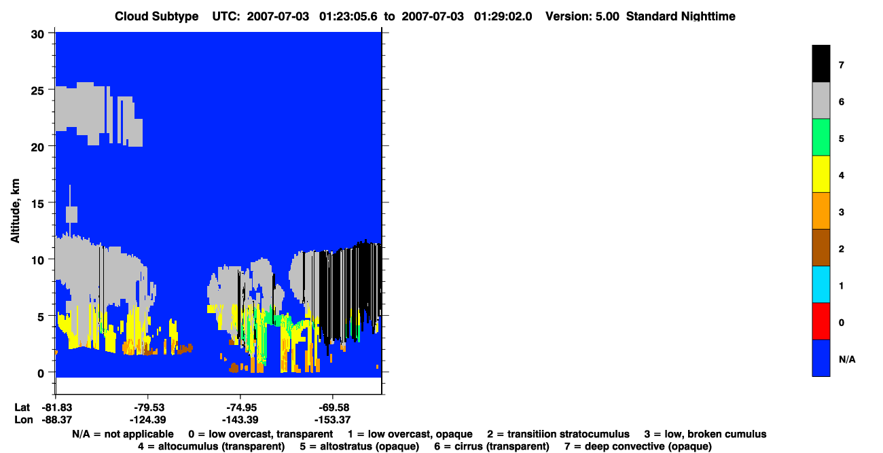The width and height of the screenshot is (883, 453).
Task: Click the blue N/A colorbar swatch
Action: click(x=821, y=357)
